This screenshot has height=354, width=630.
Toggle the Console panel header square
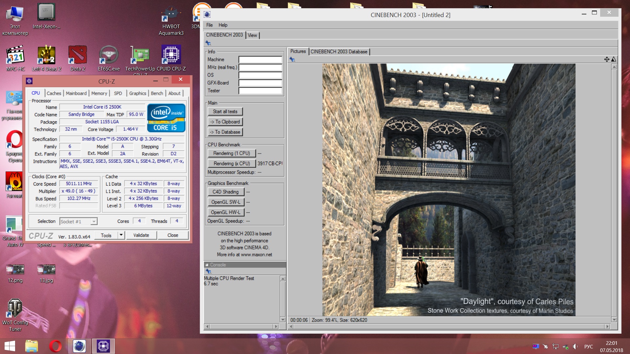pos(207,265)
